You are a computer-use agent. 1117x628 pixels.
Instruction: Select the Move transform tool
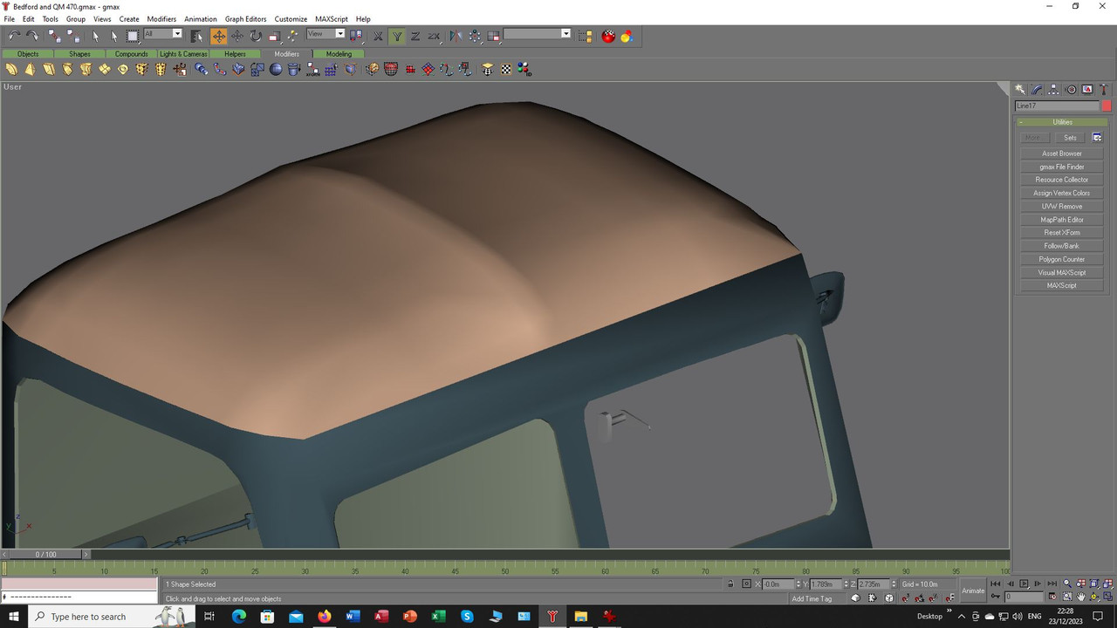click(218, 36)
